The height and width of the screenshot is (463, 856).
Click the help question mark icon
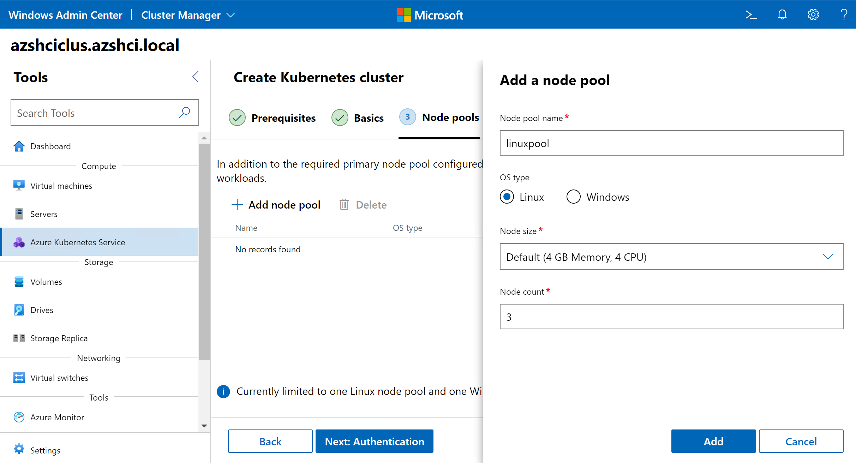(x=844, y=15)
